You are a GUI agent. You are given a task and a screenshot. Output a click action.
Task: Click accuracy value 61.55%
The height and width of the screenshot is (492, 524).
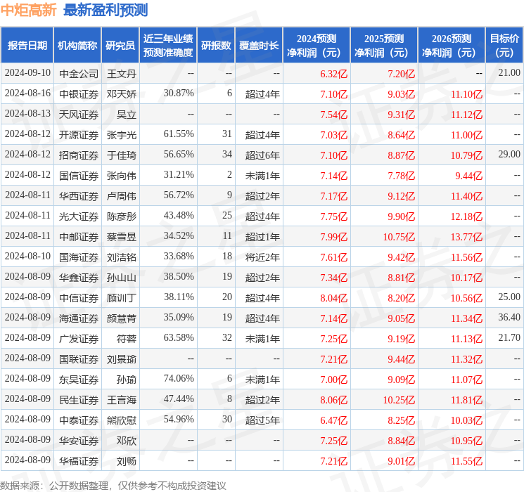point(179,134)
